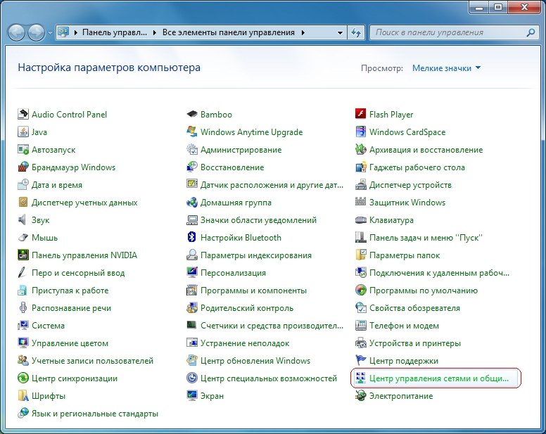Image resolution: width=546 pixels, height=434 pixels.
Task: Select Все элементы панели управления breadcrumb
Action: pyautogui.click(x=229, y=33)
